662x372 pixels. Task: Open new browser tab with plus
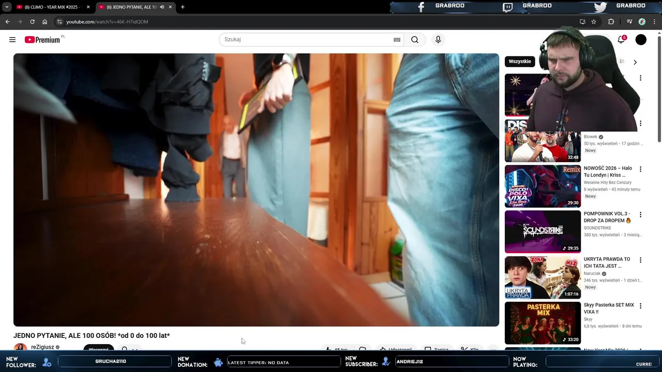[183, 7]
